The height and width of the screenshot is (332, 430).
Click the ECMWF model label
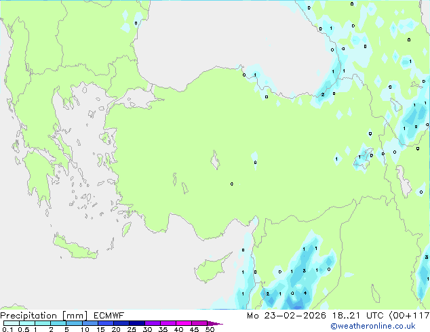tap(109, 316)
